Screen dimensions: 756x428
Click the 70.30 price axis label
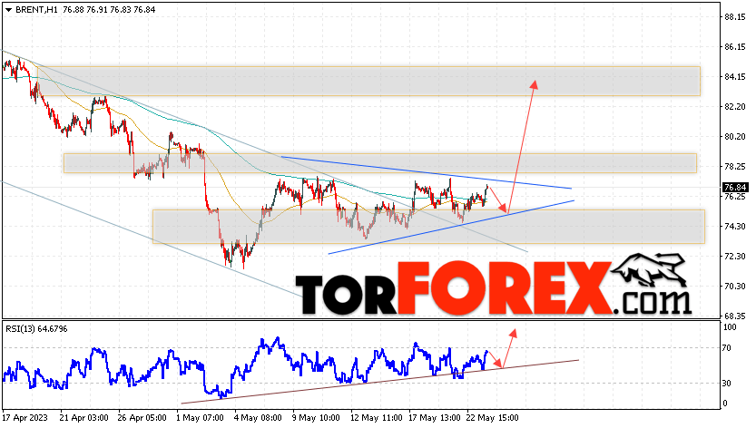tap(735, 287)
